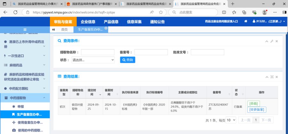Switch to 国家药监局政务服务门户 browser tab
Viewport: 288px width, 134px height.
92,4
